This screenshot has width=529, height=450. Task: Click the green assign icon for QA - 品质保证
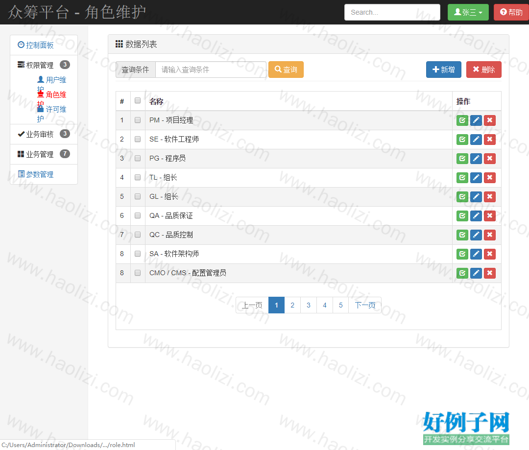(462, 215)
